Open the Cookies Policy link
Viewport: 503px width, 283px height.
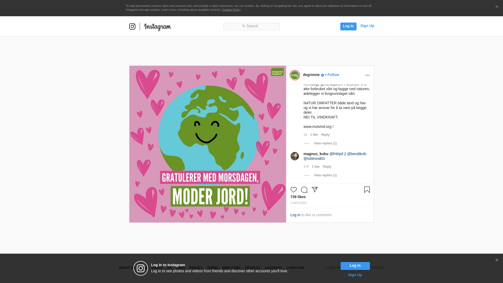click(231, 10)
